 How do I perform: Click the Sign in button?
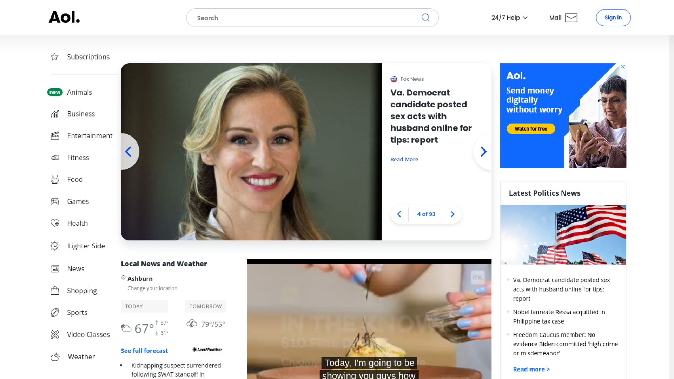coord(613,18)
